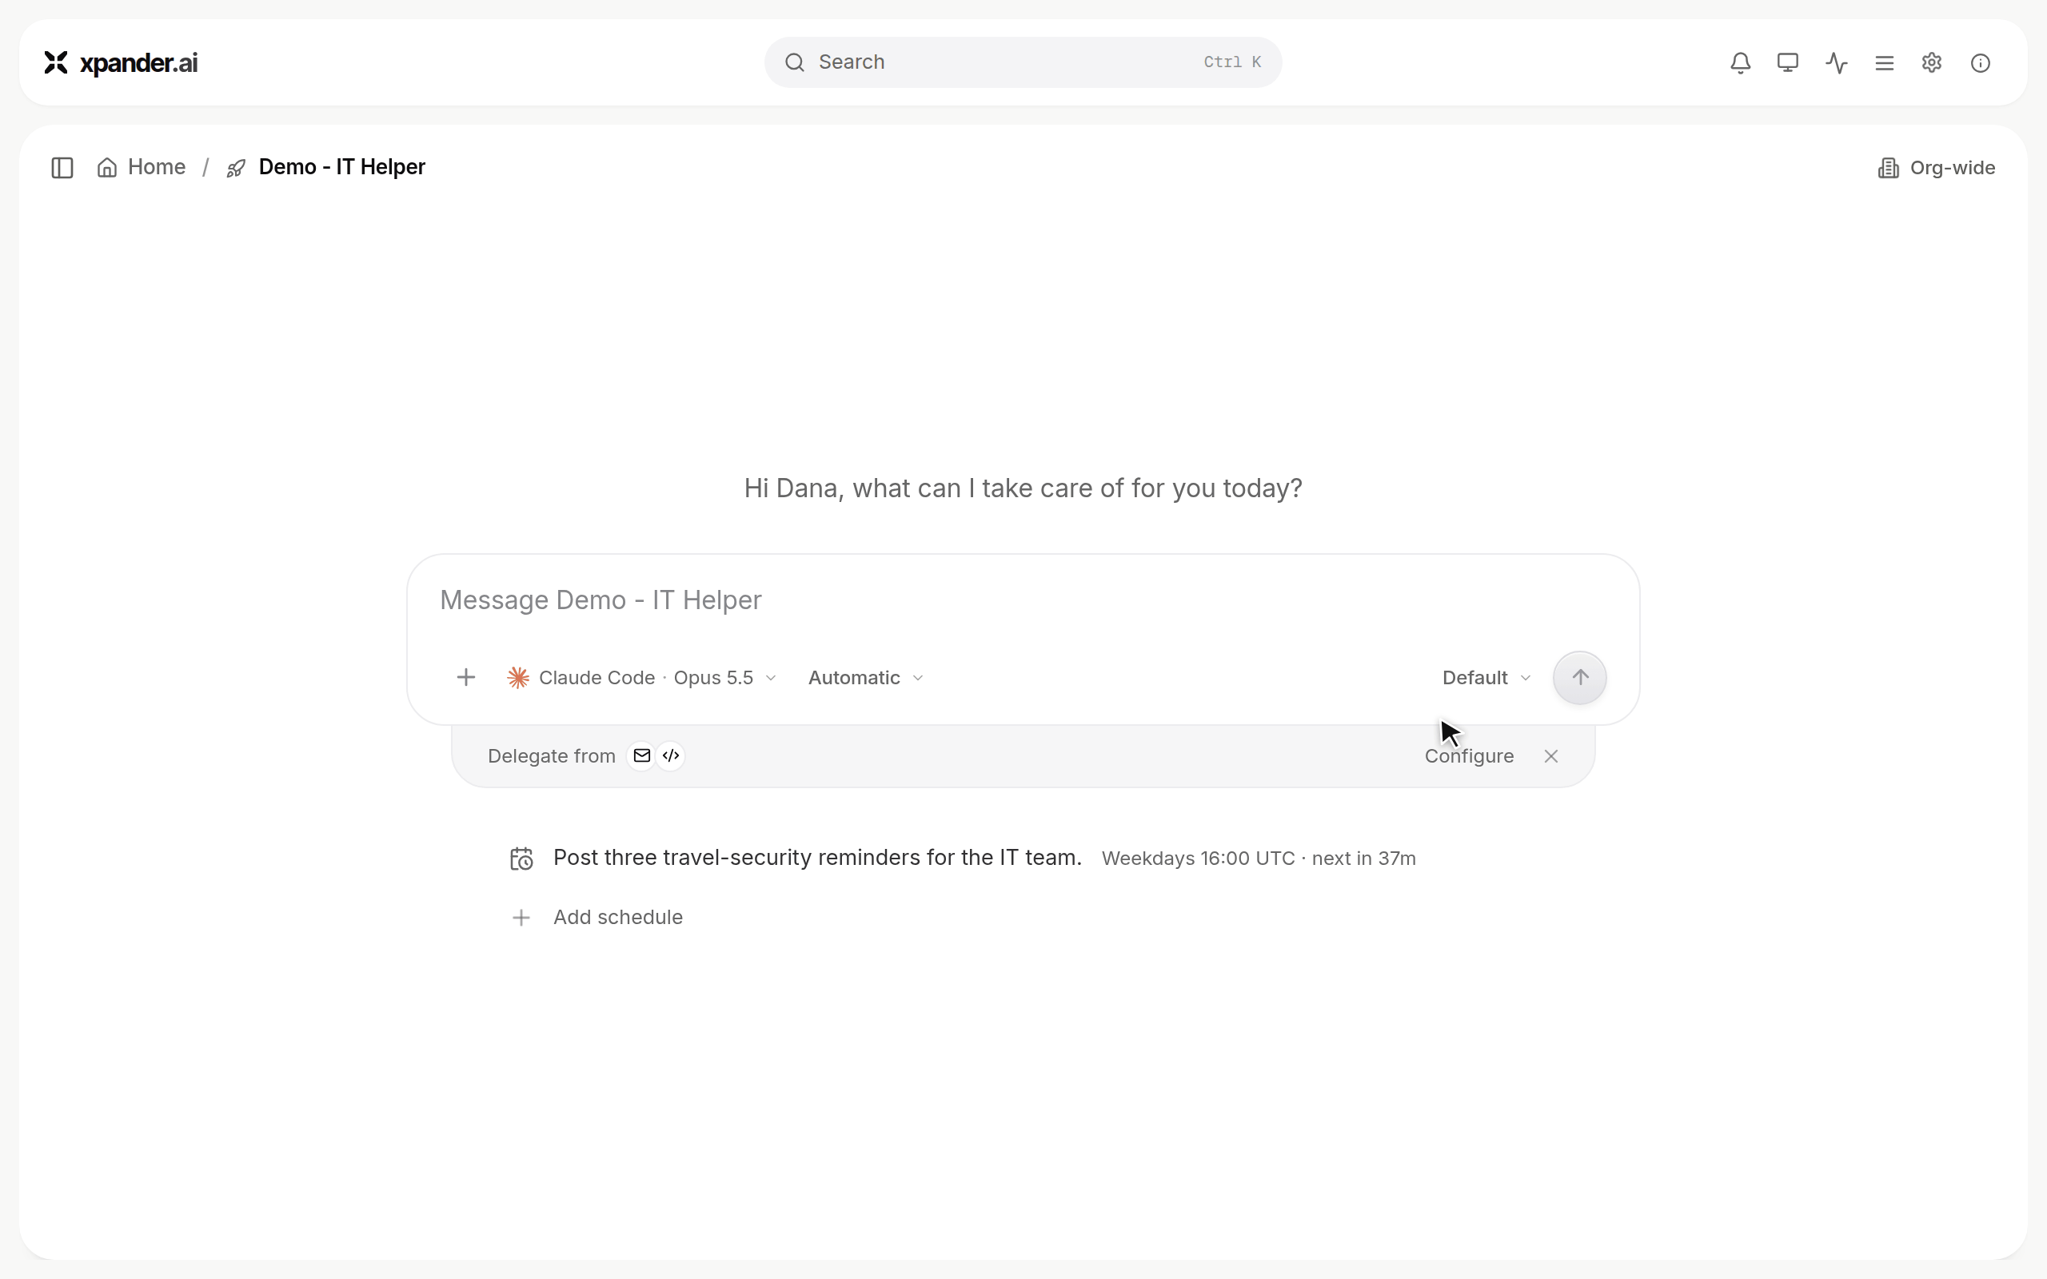Open the Claude Code Opus 5.5 model dropdown

[641, 678]
